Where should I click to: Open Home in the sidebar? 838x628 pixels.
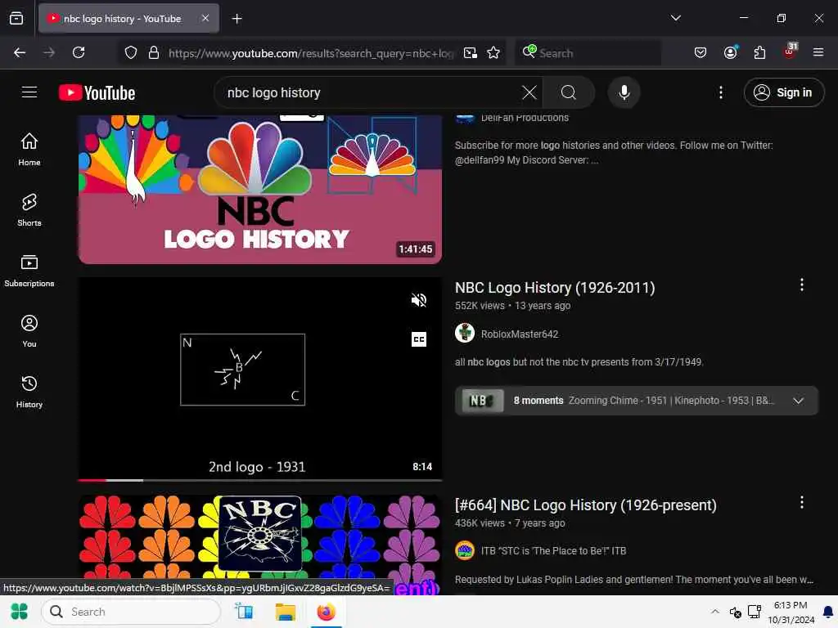(x=29, y=150)
